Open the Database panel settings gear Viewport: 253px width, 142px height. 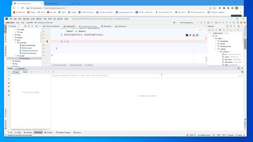point(239,26)
